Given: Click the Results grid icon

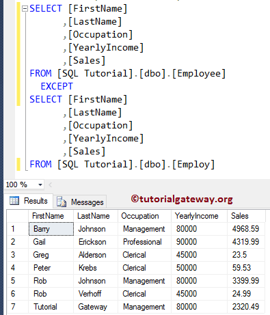Looking at the screenshot, I should pyautogui.click(x=14, y=201).
